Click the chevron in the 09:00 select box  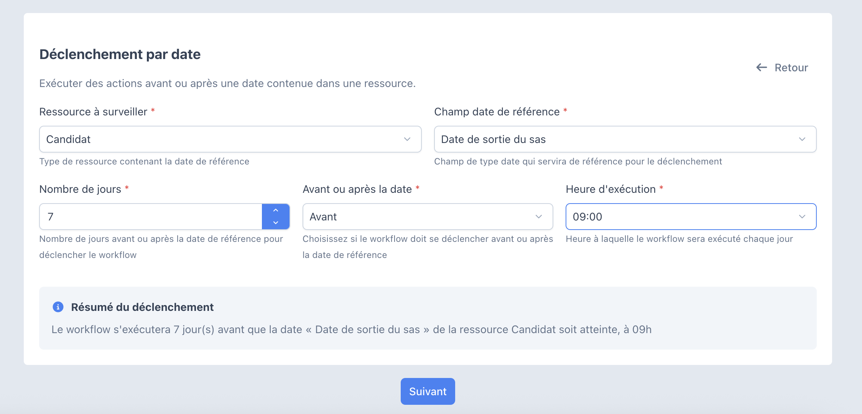[802, 217]
